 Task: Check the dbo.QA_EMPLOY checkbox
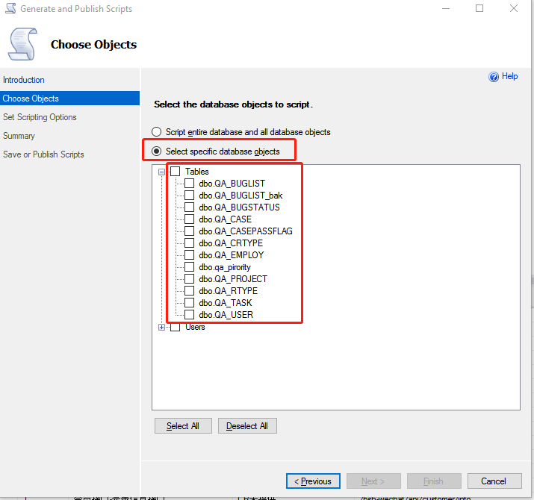point(190,254)
